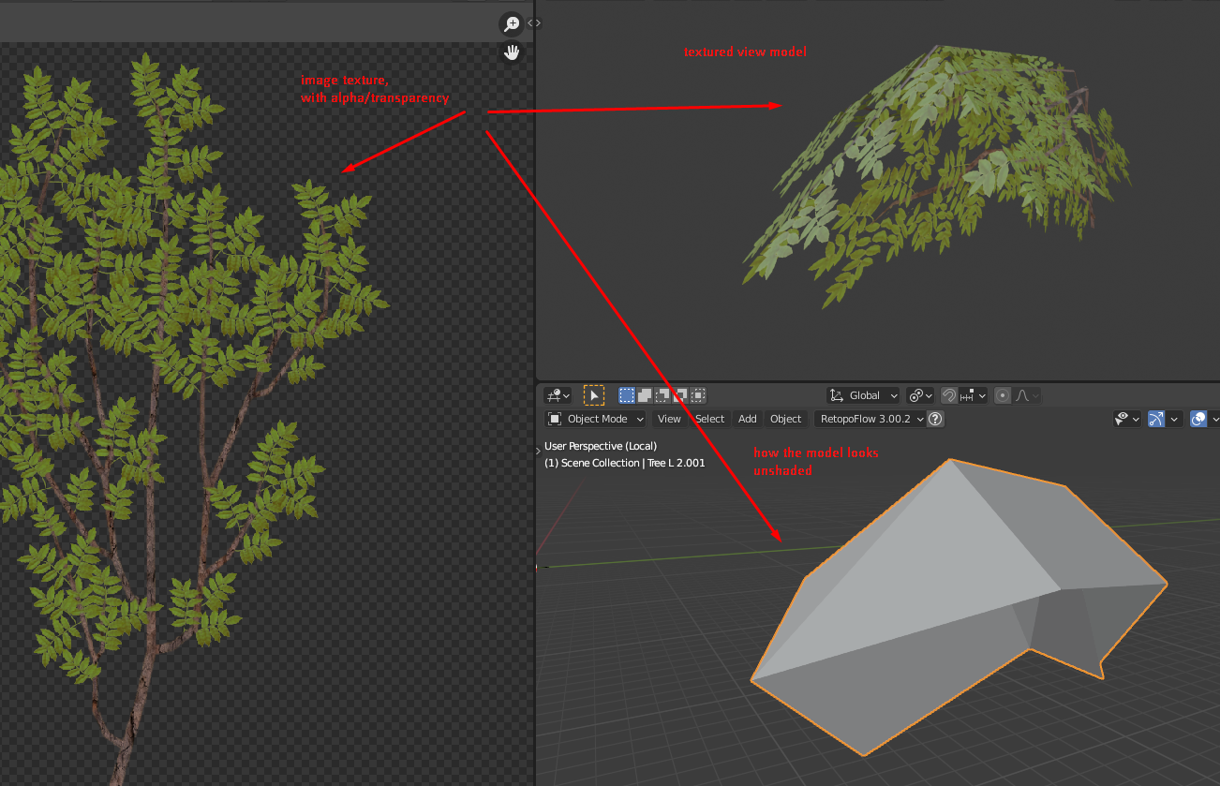Toggle the show gizmo button

[x=1156, y=419]
